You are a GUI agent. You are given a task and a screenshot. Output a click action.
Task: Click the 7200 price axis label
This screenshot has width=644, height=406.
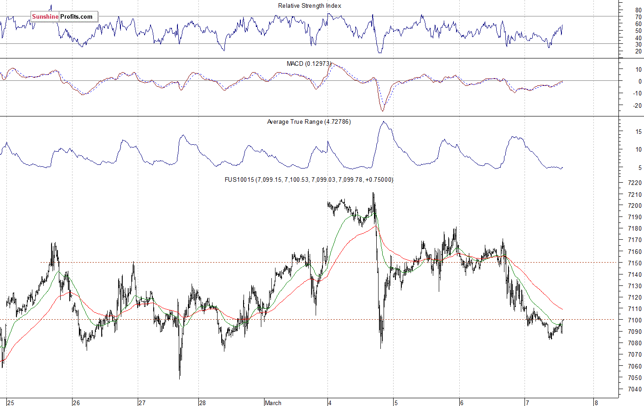click(x=635, y=206)
